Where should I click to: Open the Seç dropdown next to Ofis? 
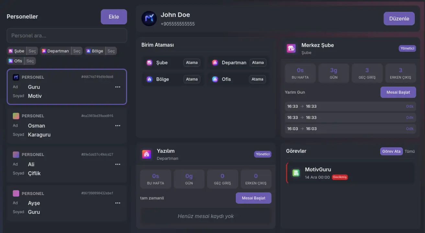[x=29, y=61]
